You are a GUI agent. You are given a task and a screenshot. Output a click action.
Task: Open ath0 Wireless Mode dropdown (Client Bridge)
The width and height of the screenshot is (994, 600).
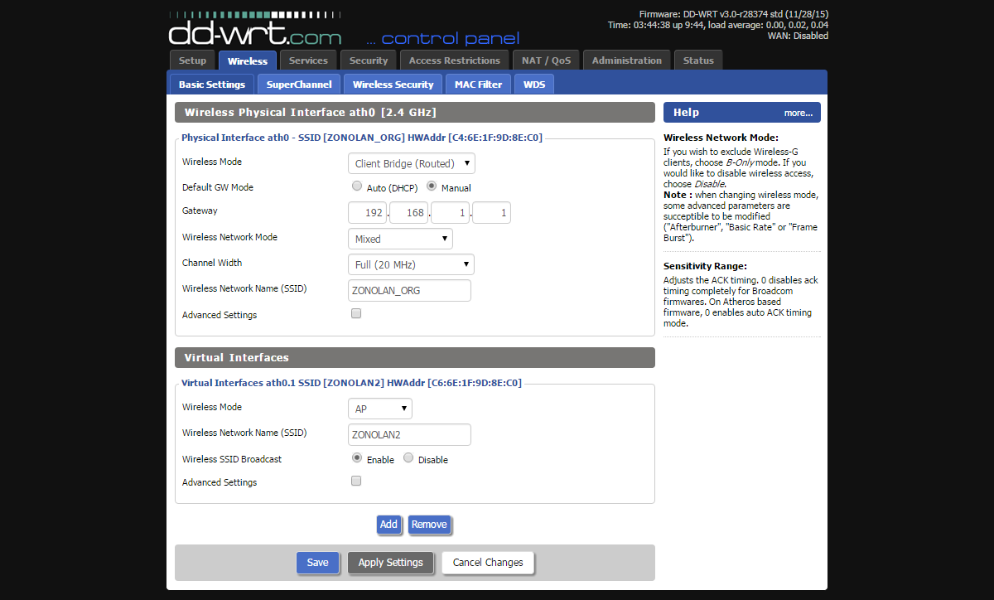tap(412, 163)
